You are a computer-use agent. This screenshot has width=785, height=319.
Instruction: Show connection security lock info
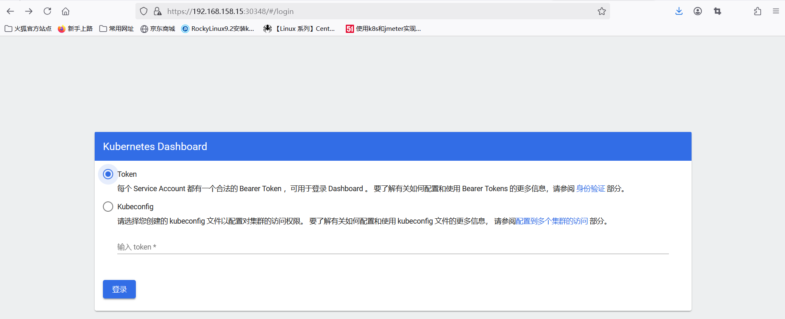coord(157,11)
